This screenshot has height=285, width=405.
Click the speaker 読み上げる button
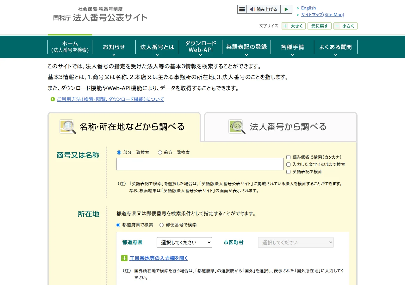263,9
